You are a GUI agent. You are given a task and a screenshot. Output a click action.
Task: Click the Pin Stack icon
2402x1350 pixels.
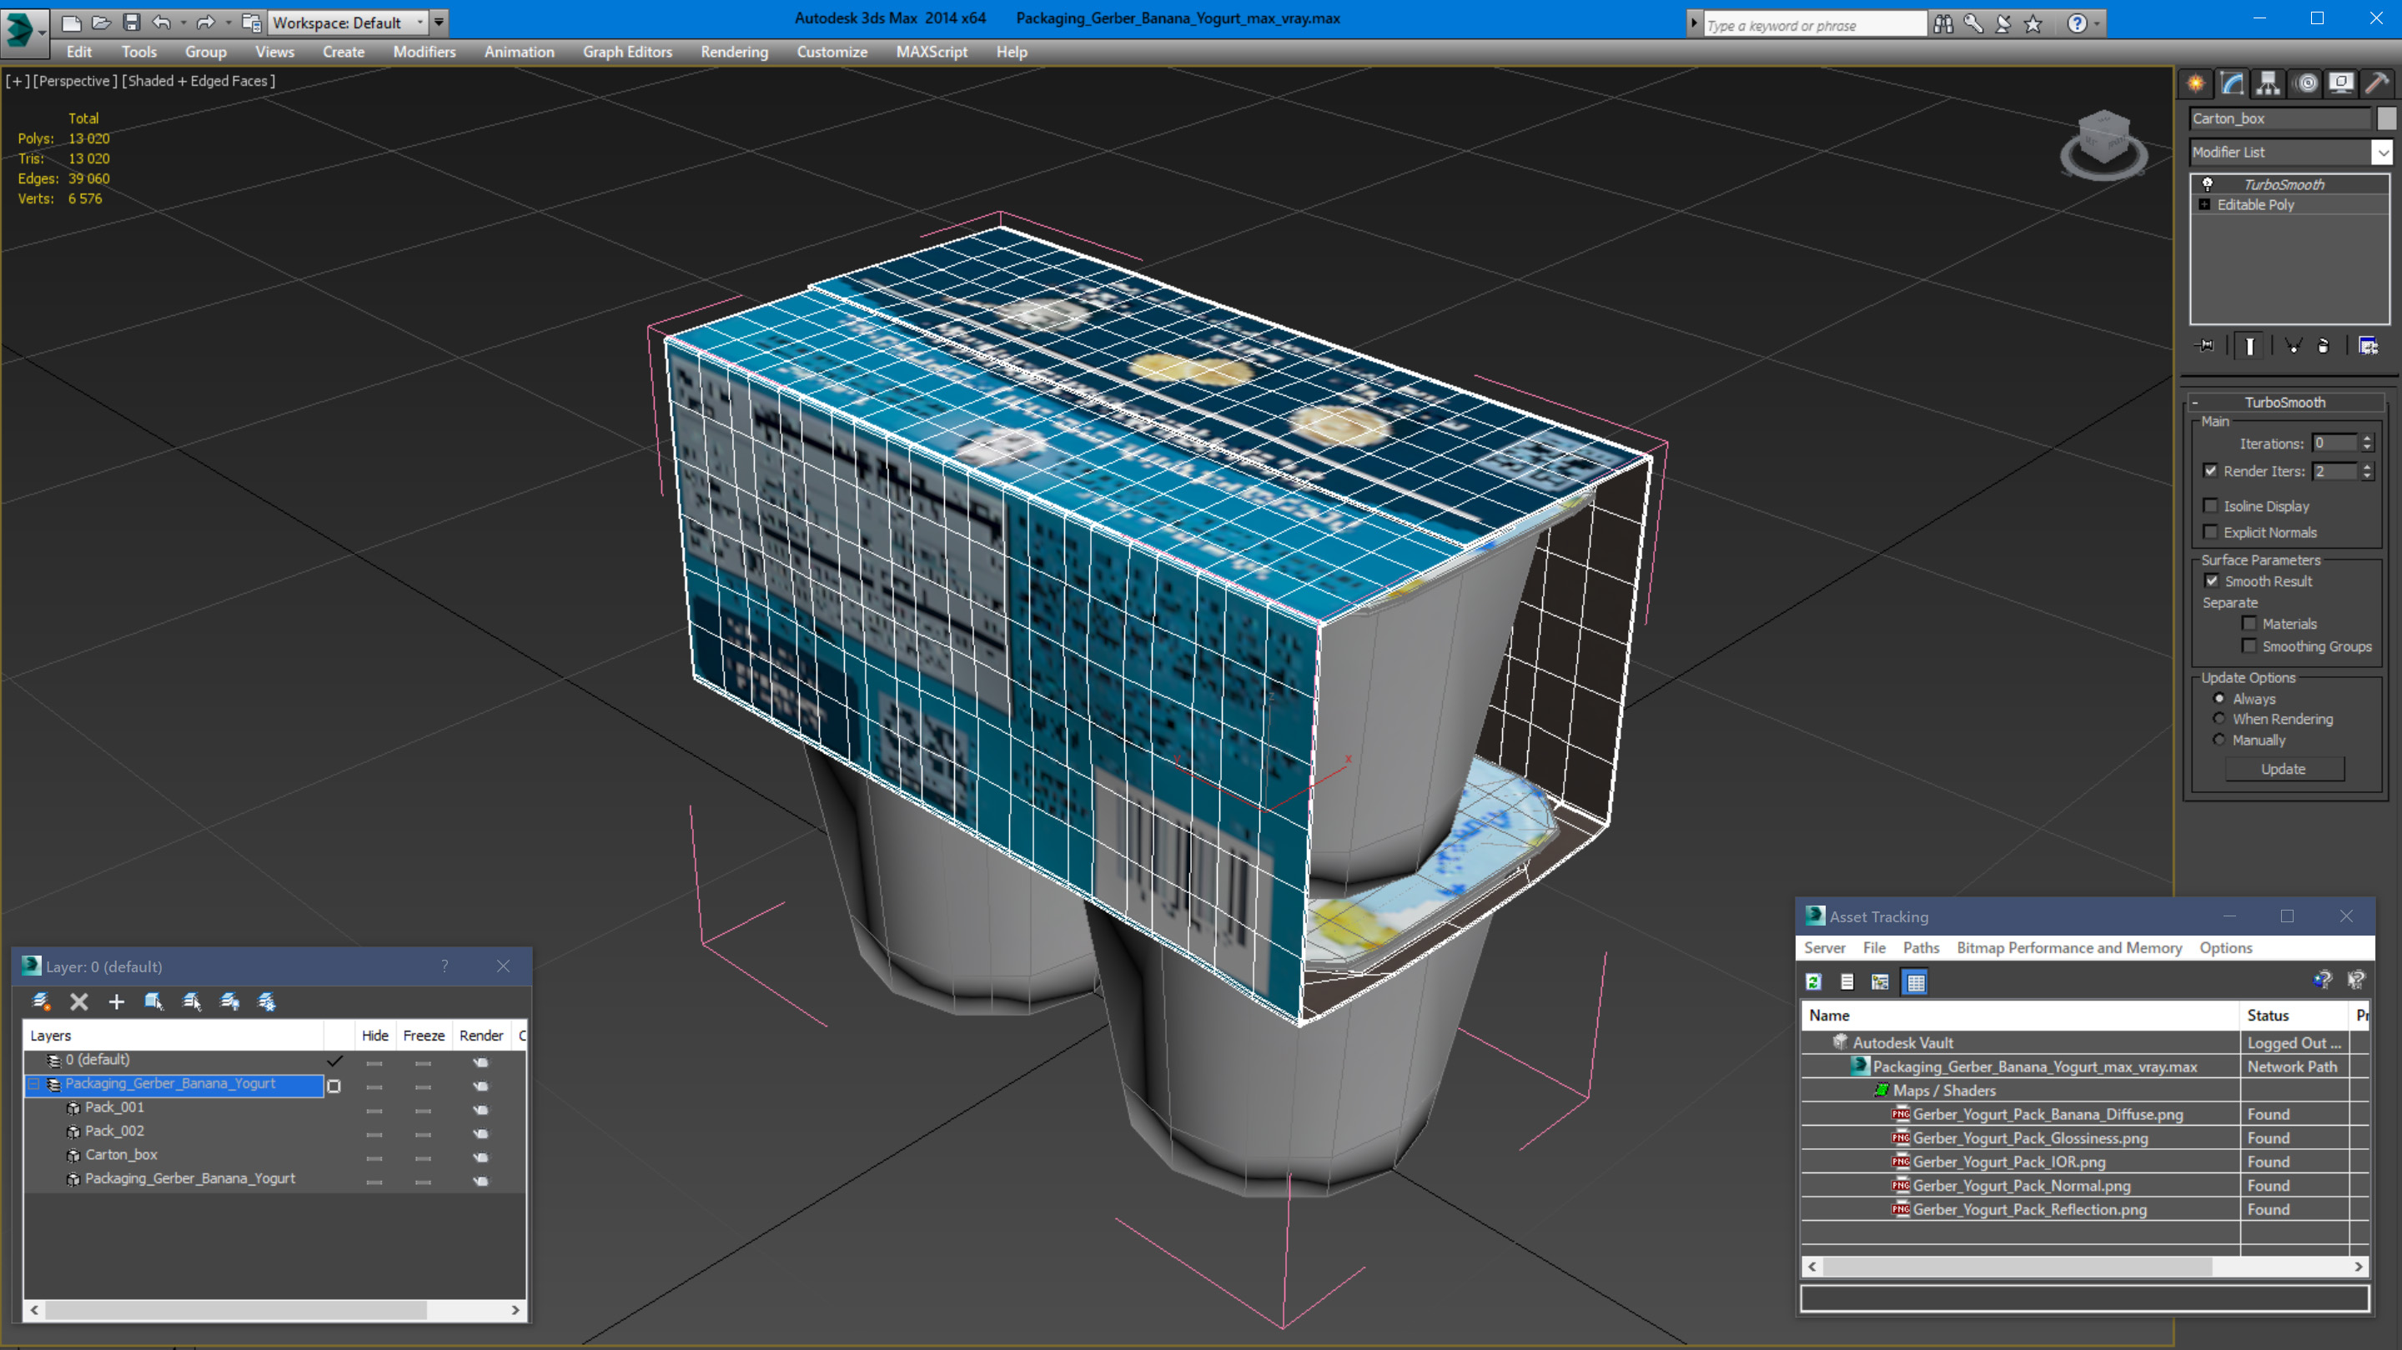pos(2206,346)
